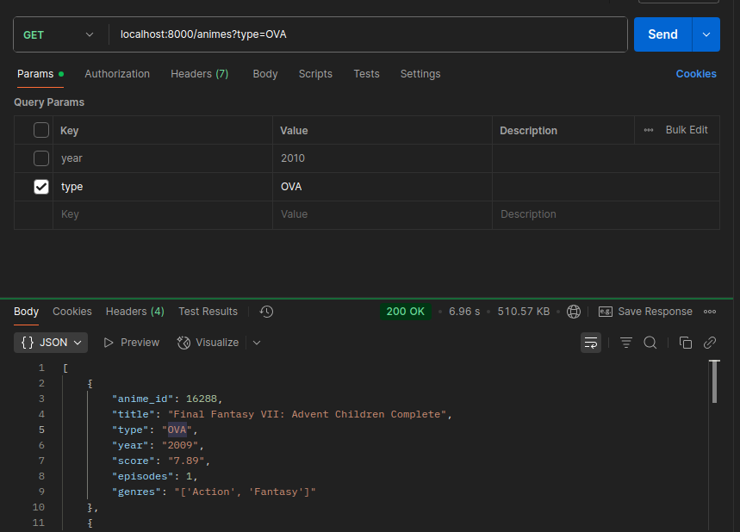
Task: Toggle the select-all checkbox in the Key header
Action: [41, 130]
